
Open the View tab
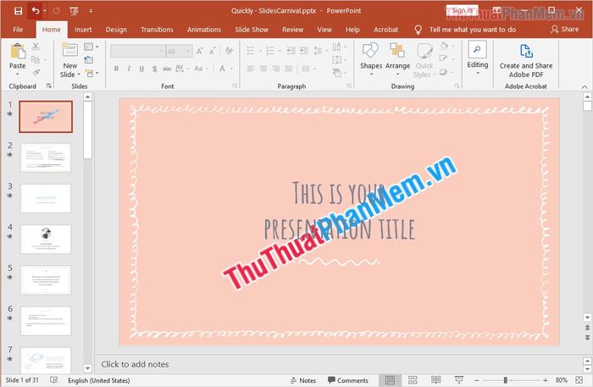(x=324, y=30)
